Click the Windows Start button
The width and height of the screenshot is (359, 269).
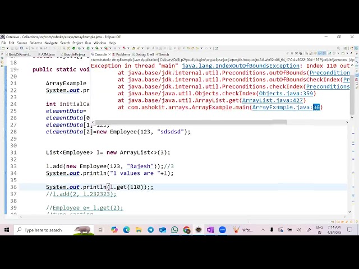7,230
